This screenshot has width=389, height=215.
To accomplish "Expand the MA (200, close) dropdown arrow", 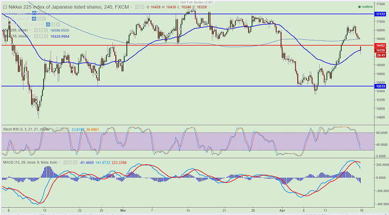I will (x=30, y=30).
